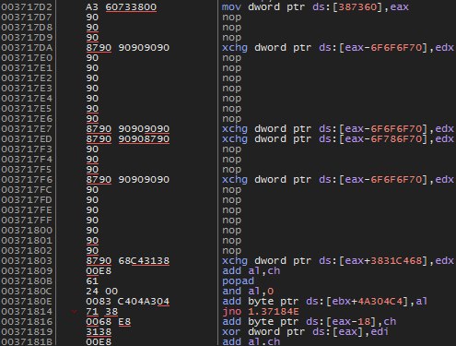Click the popad instruction
The height and width of the screenshot is (346, 456).
tap(238, 281)
